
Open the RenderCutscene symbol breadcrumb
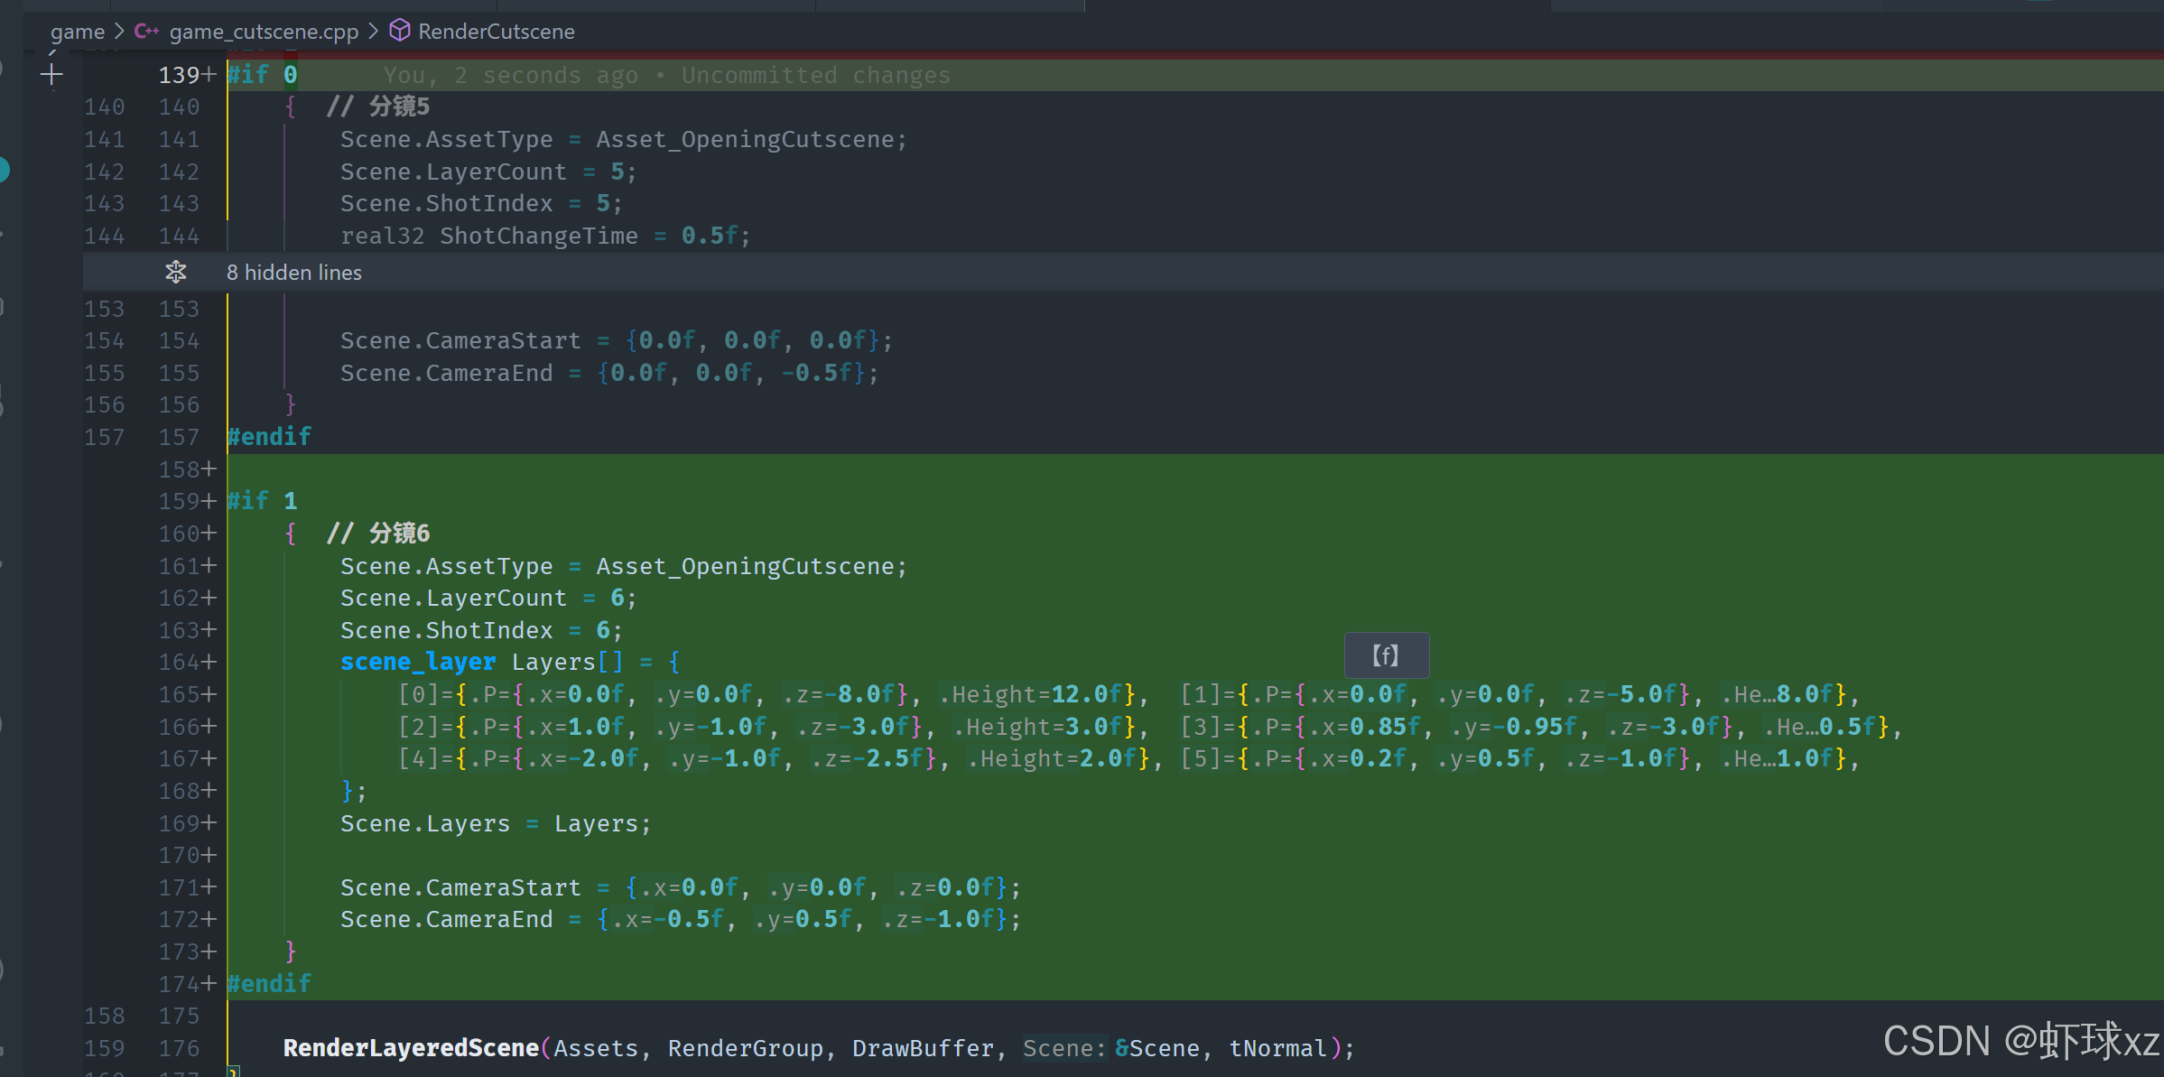[x=497, y=32]
